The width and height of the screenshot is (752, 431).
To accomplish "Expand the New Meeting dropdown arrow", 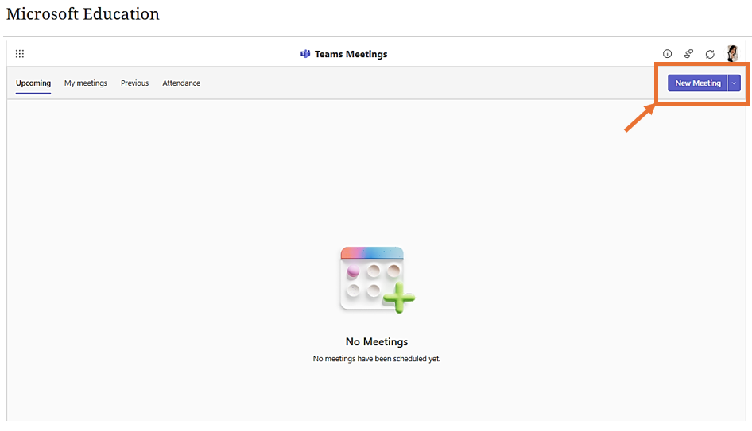I will click(x=734, y=83).
